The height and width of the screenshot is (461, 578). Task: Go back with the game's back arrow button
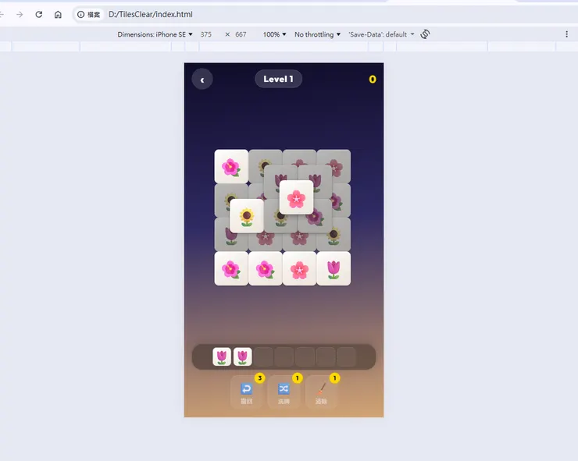(202, 79)
